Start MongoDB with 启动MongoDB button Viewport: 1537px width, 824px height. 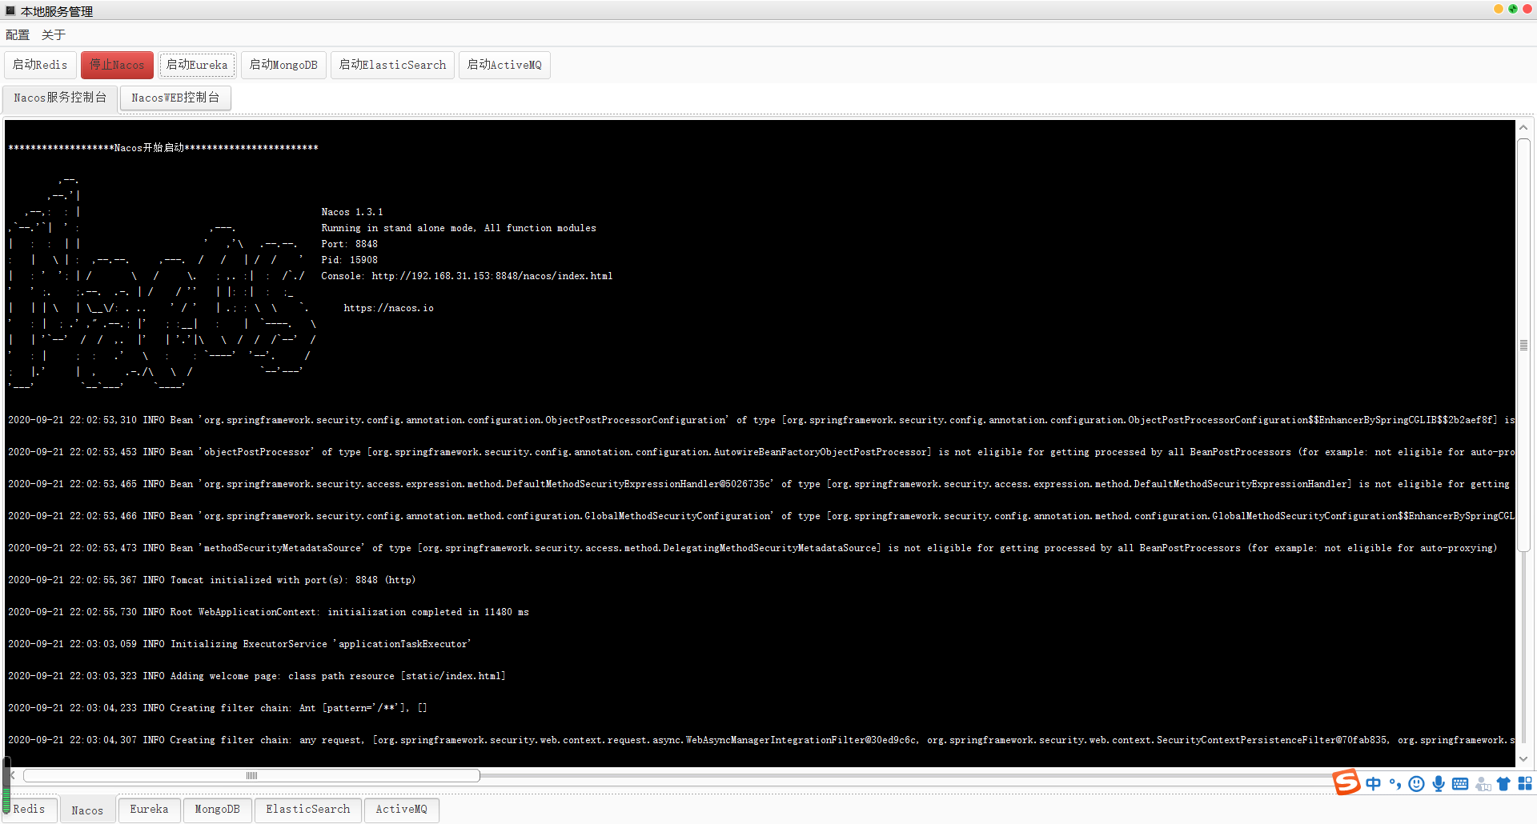(283, 65)
